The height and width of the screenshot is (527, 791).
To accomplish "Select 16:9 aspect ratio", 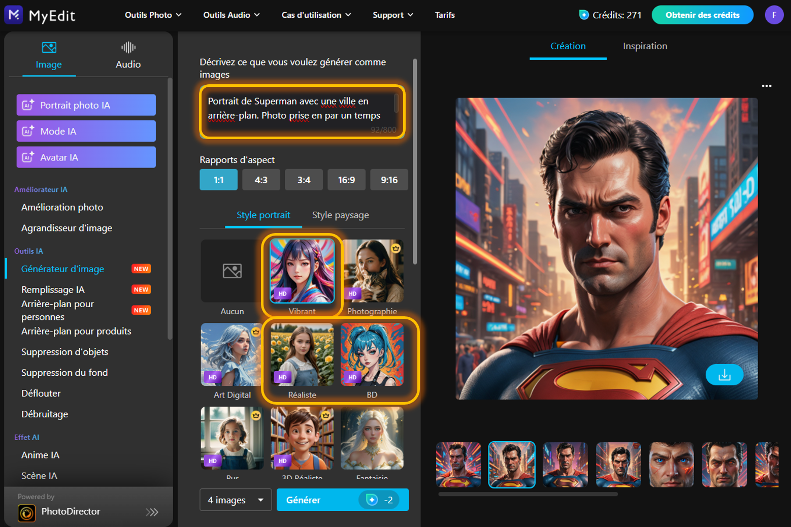I will (x=346, y=180).
